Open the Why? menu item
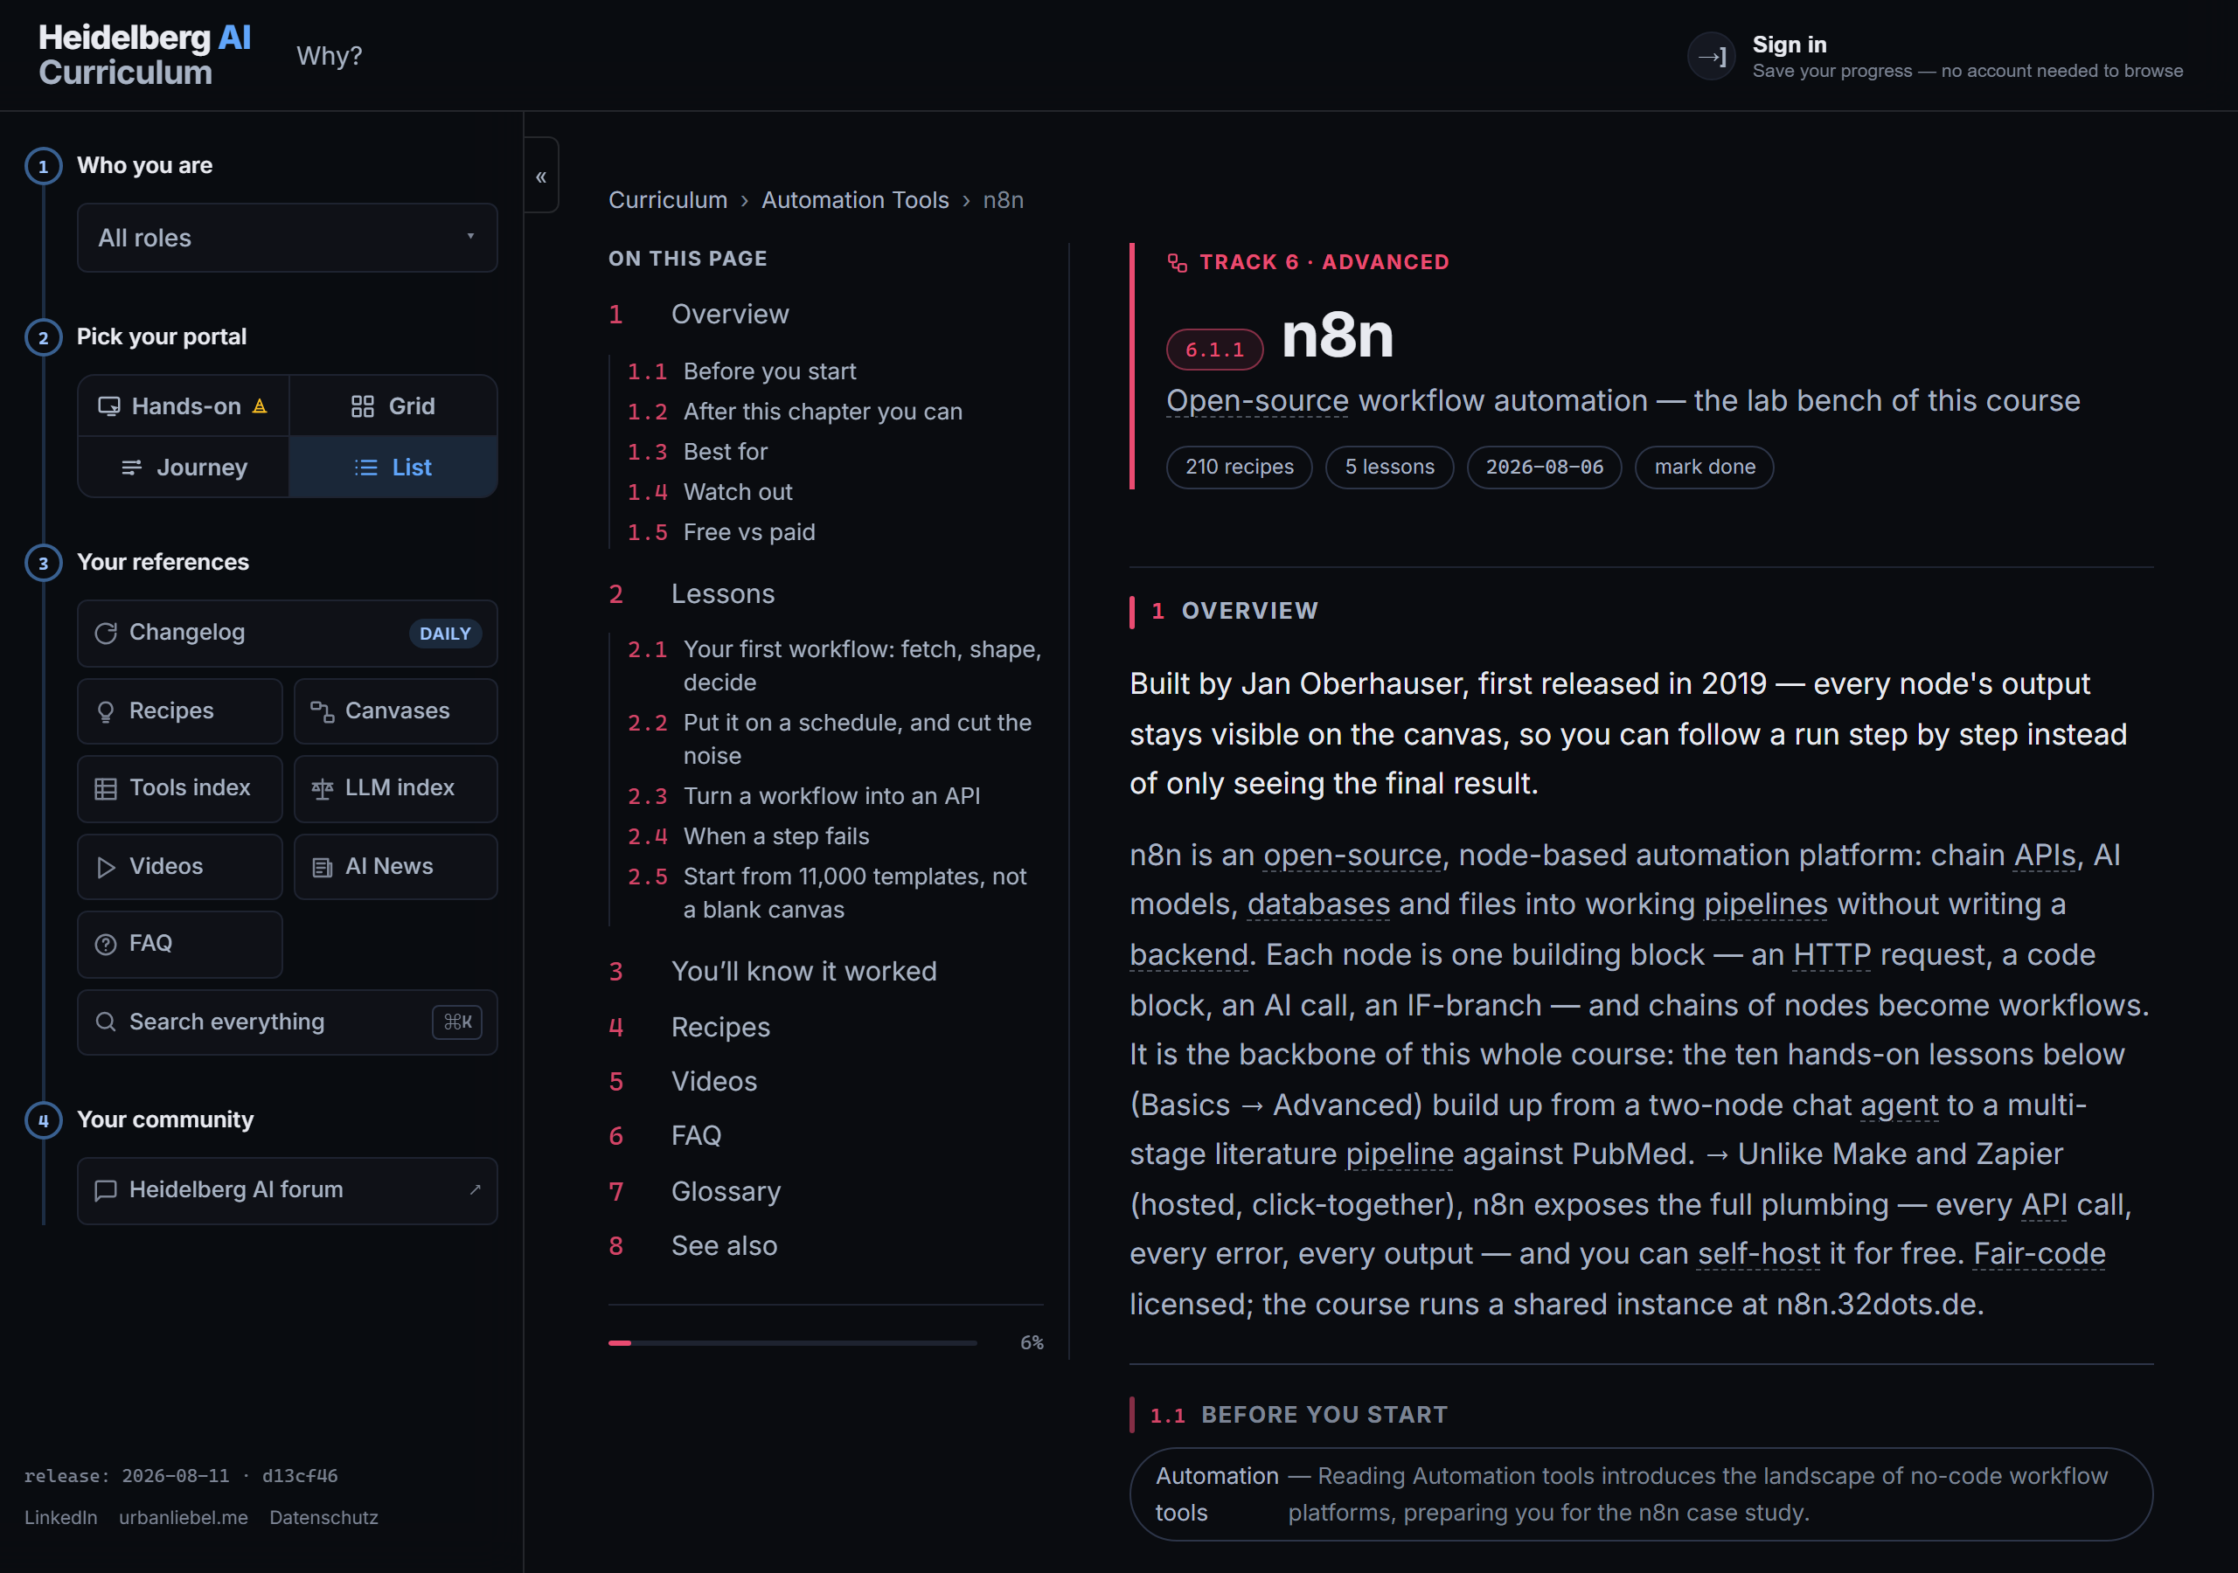 tap(330, 56)
